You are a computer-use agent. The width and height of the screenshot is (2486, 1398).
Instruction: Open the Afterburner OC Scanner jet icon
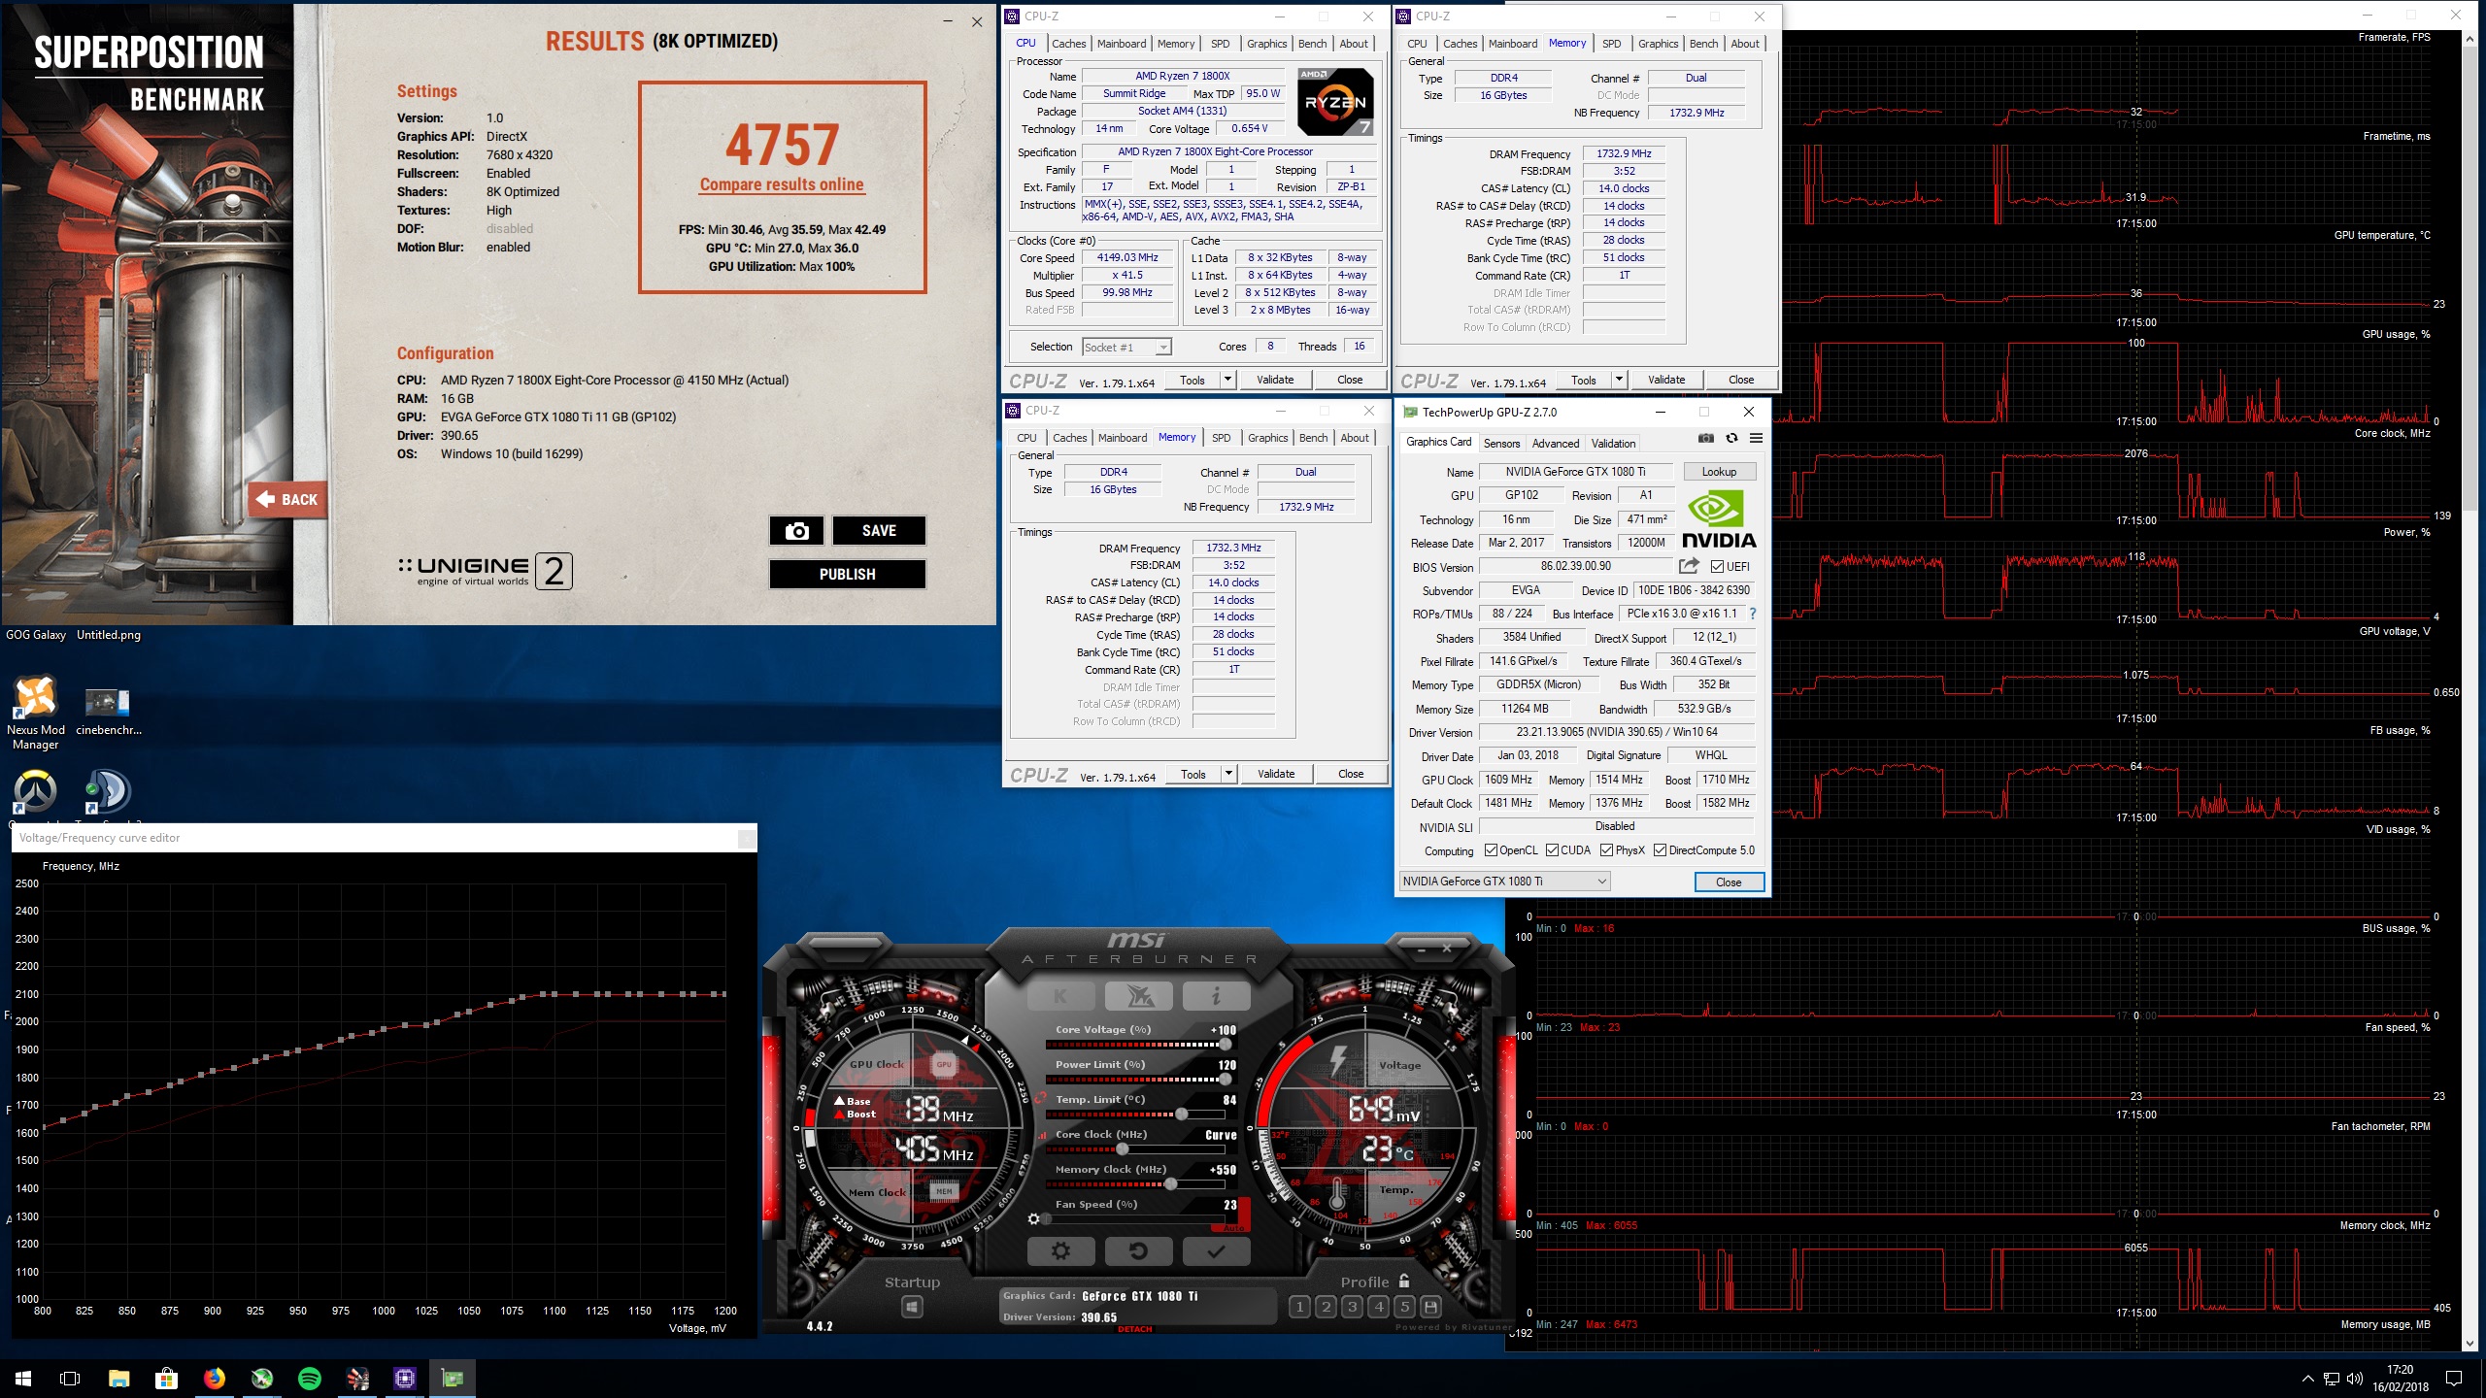click(x=1138, y=995)
